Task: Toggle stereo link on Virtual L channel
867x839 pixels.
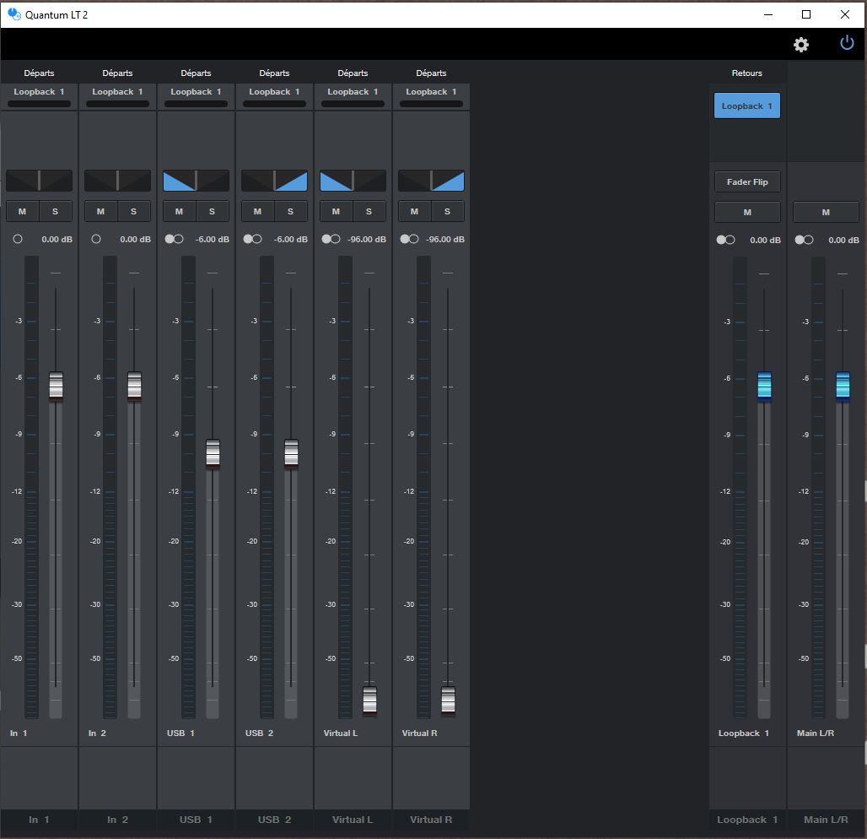Action: click(x=331, y=240)
